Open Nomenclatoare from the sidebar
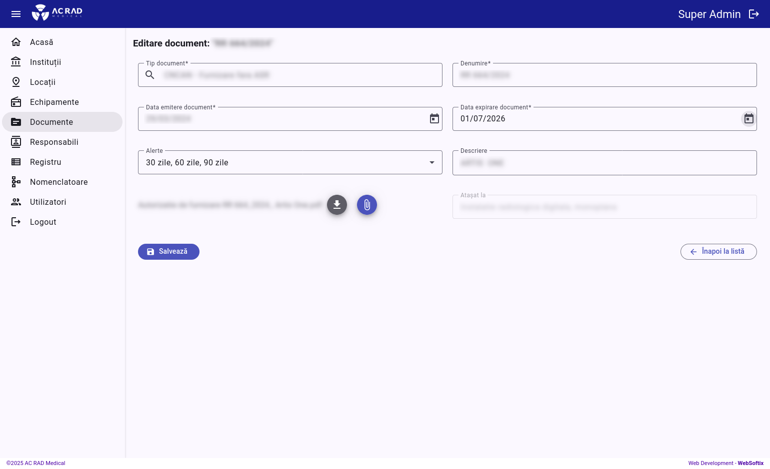 58,182
